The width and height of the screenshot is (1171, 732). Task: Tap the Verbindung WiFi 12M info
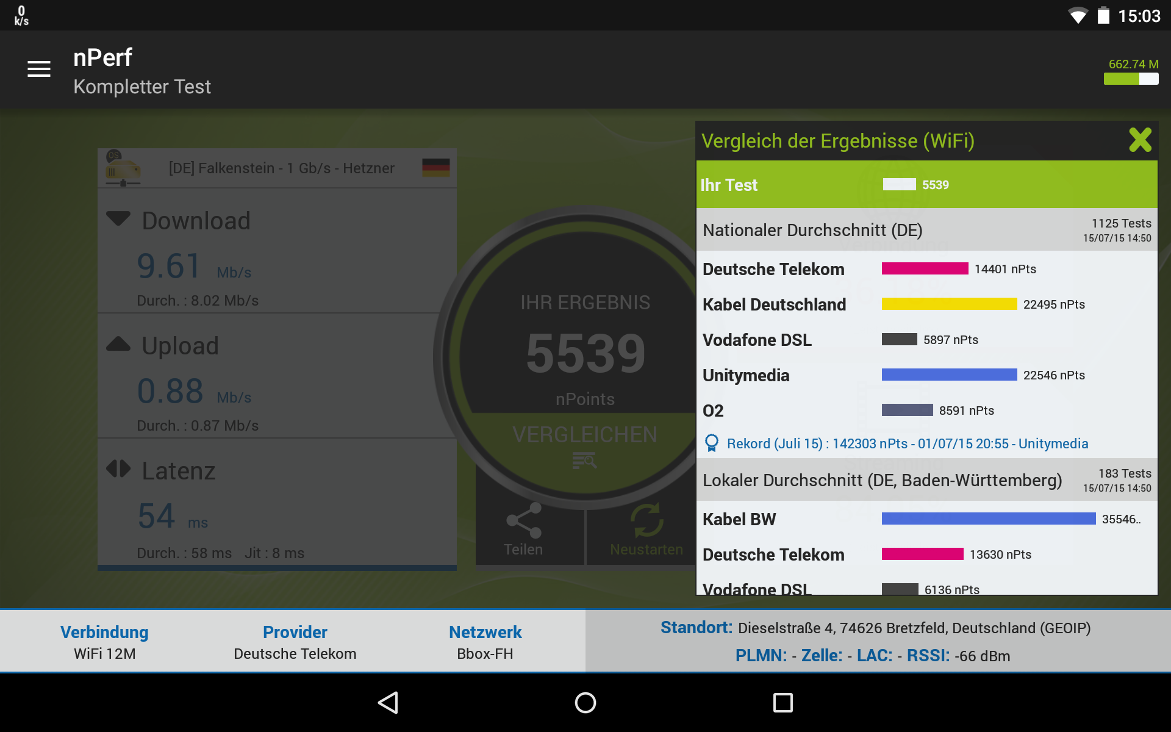pyautogui.click(x=104, y=642)
